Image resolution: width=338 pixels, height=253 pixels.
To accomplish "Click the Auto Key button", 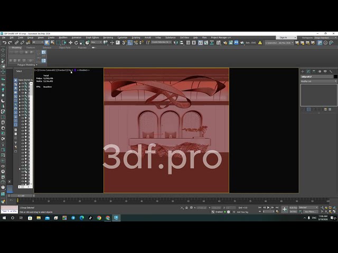I will point(293,208).
